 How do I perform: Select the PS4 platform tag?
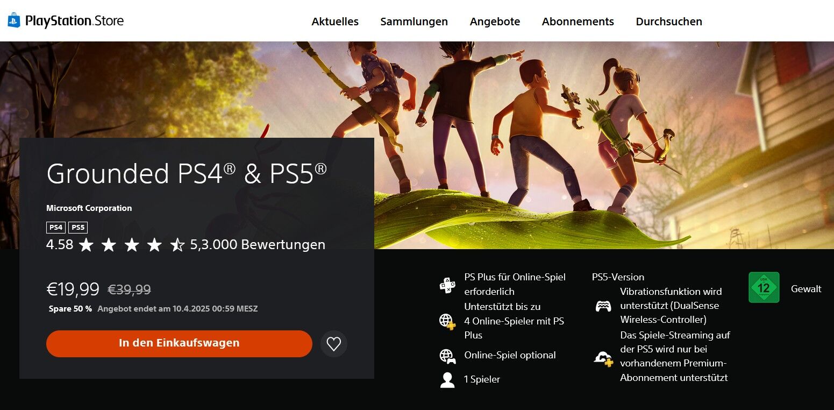56,228
